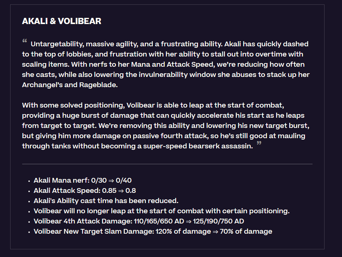The width and height of the screenshot is (342, 257).
Task: Click the text Archangel's and Rageblade
Action: pos(70,85)
